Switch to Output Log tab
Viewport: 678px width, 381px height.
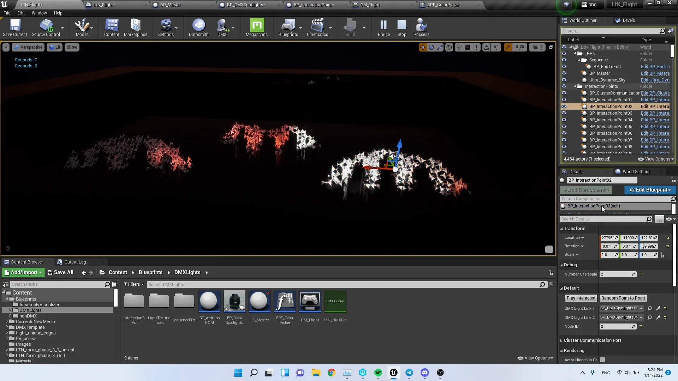click(x=75, y=262)
